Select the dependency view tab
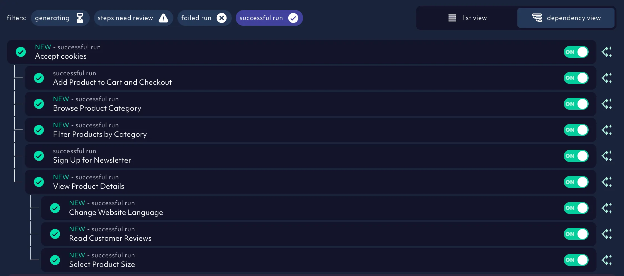This screenshot has width=624, height=276. click(x=566, y=18)
